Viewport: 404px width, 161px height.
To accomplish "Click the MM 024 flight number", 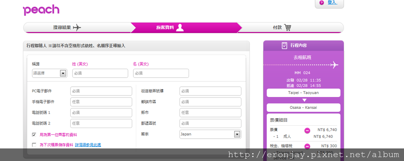I will pyautogui.click(x=302, y=73).
